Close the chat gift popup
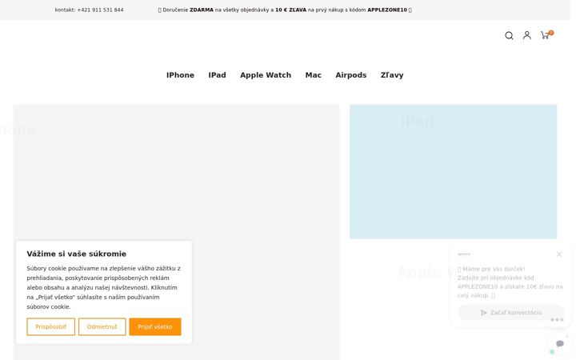Image resolution: width=576 pixels, height=360 pixels. [x=558, y=254]
